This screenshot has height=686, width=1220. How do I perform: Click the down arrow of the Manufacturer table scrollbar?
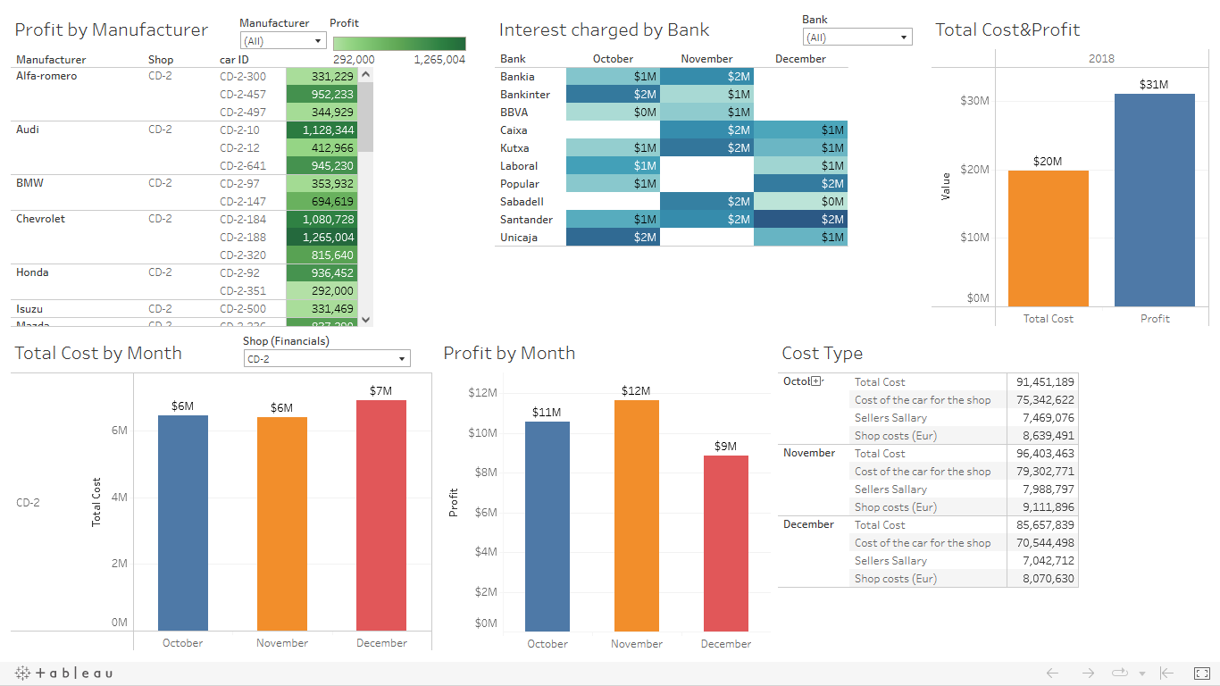click(366, 320)
